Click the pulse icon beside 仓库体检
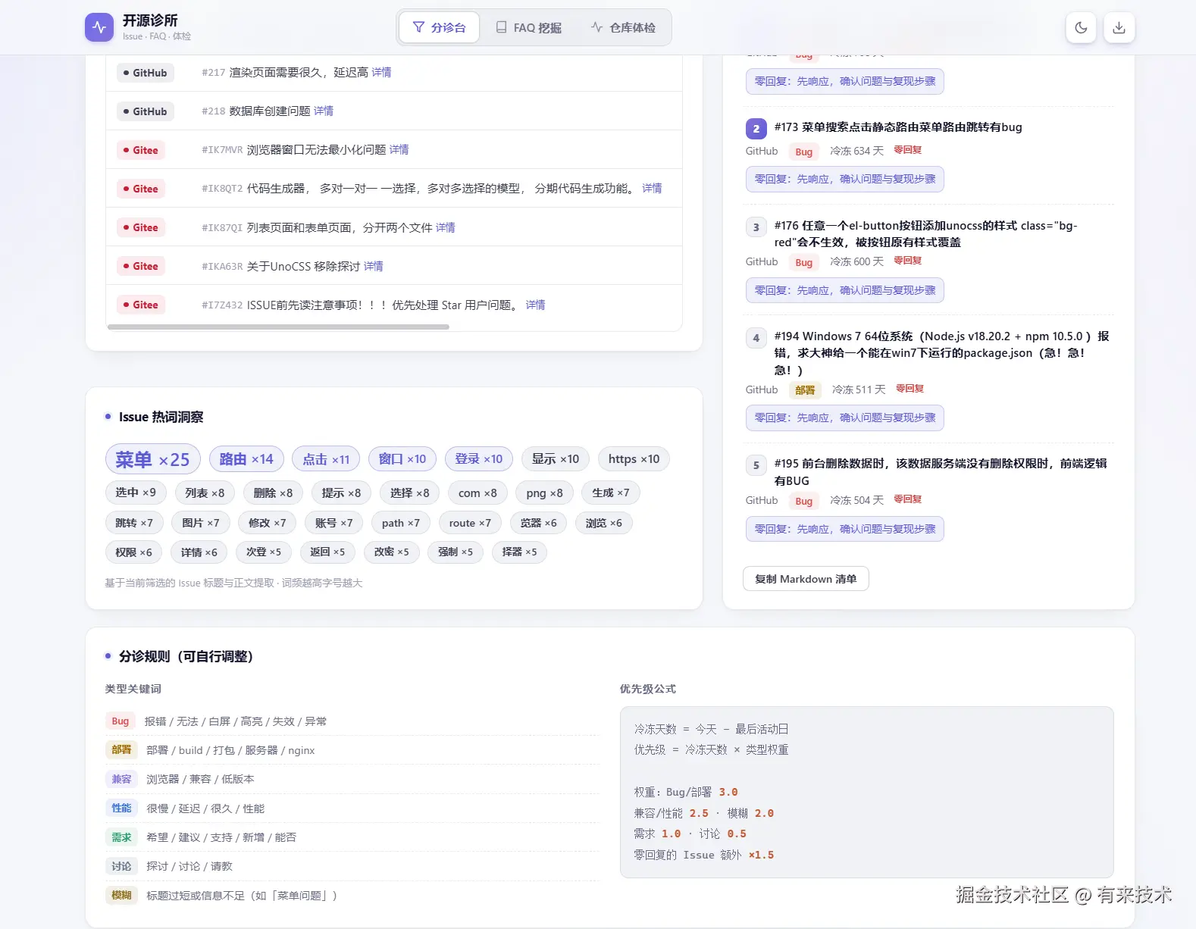This screenshot has height=929, width=1196. (x=597, y=27)
